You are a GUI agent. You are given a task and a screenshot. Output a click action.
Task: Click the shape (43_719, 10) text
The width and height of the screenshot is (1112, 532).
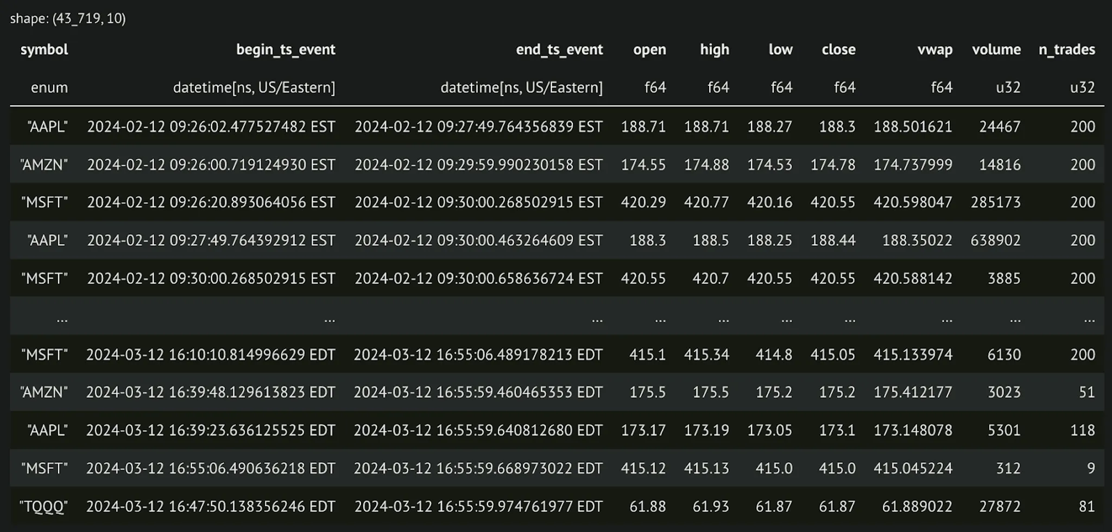coord(68,18)
